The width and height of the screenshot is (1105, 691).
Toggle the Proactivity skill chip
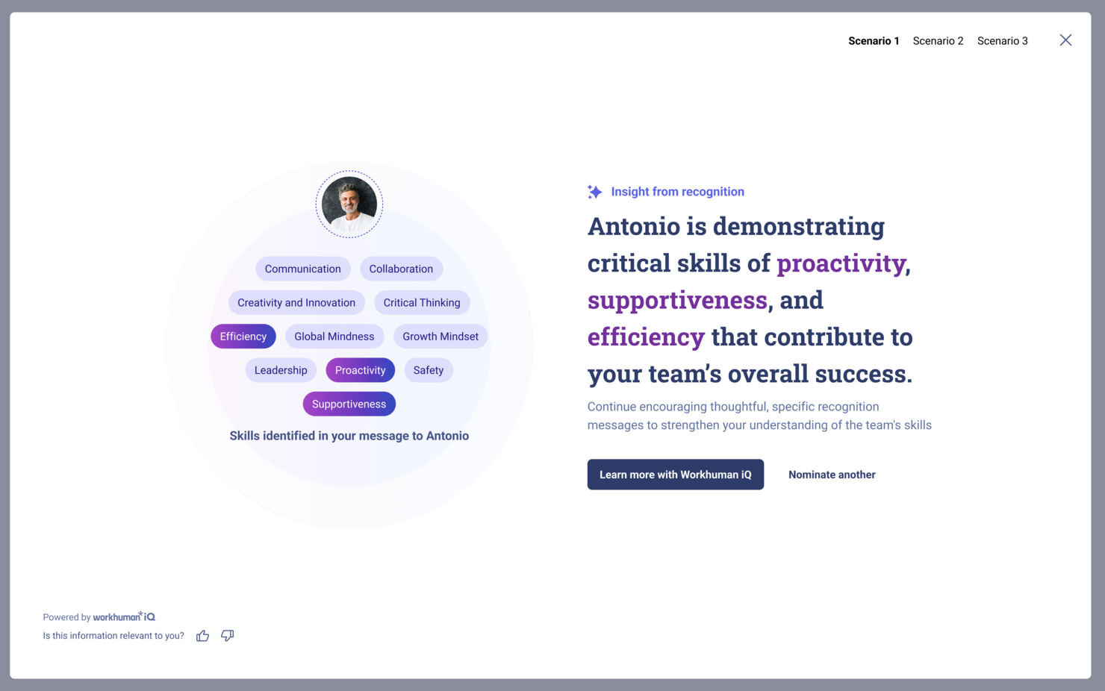click(360, 369)
